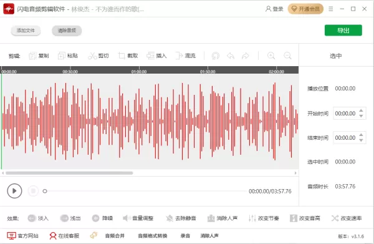
Task: Click the 选中 panel heading
Action: click(335, 56)
